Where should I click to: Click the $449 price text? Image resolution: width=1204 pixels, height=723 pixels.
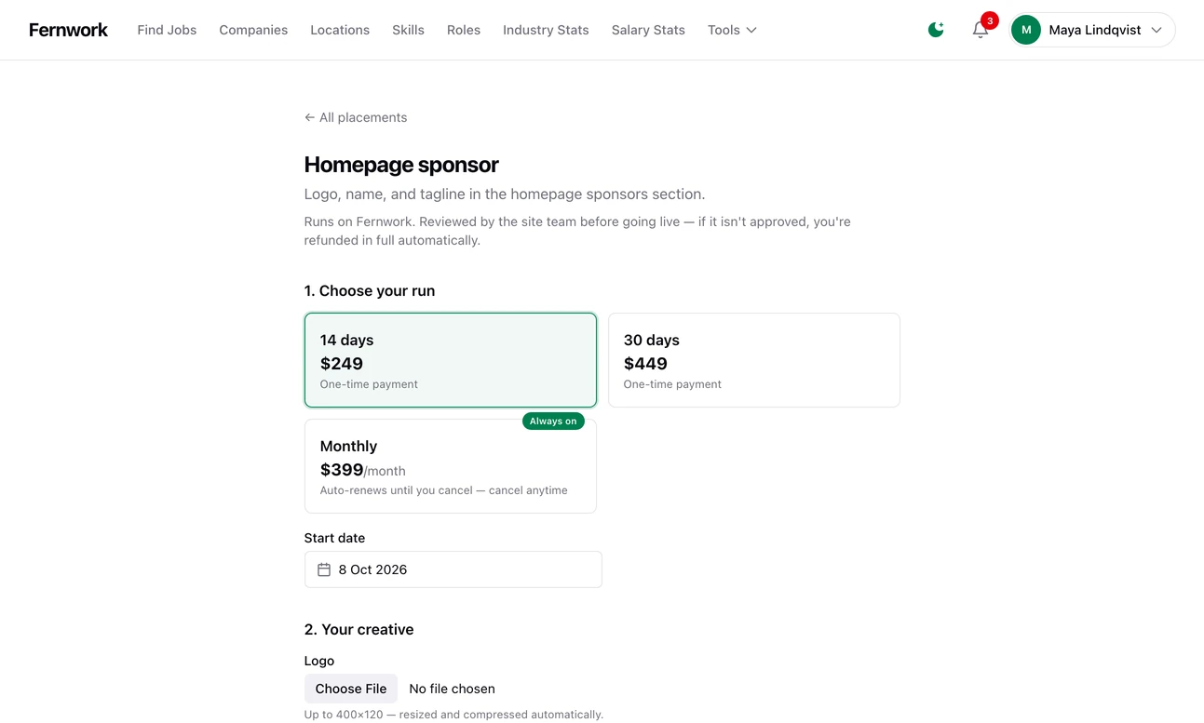(x=645, y=364)
